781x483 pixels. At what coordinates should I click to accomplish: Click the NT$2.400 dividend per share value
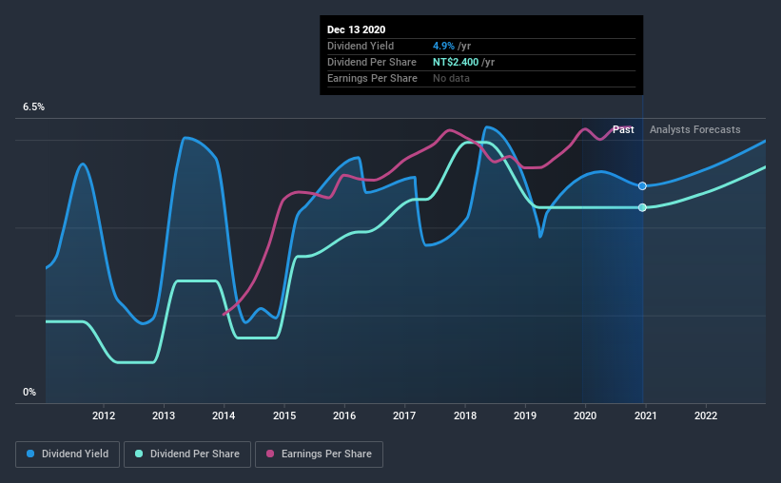point(456,62)
